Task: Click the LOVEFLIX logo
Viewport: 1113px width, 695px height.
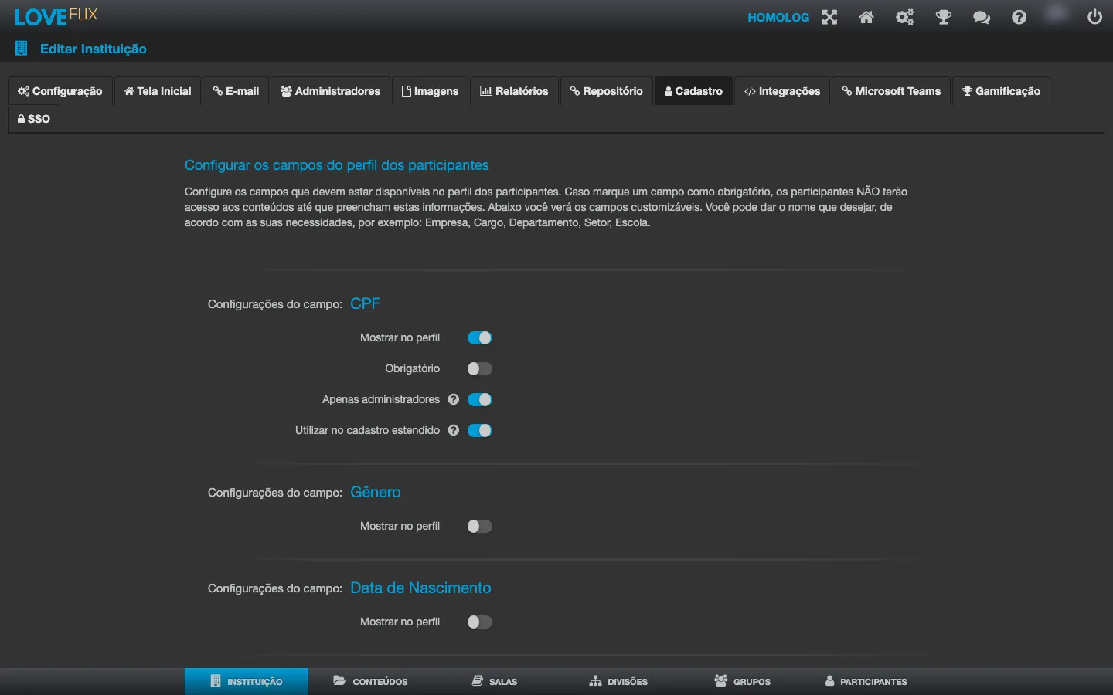Action: 56,16
